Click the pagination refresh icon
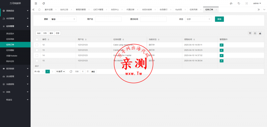The image size is (267, 127). tap(71, 72)
